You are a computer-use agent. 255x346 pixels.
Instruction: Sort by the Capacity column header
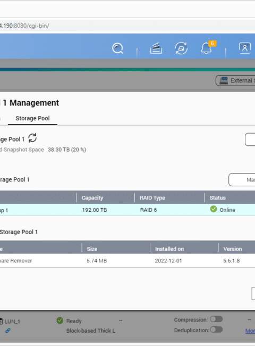point(92,197)
